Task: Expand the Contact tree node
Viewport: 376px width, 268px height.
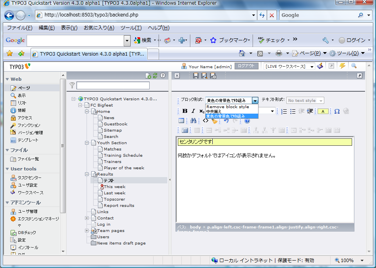Action: point(87,218)
